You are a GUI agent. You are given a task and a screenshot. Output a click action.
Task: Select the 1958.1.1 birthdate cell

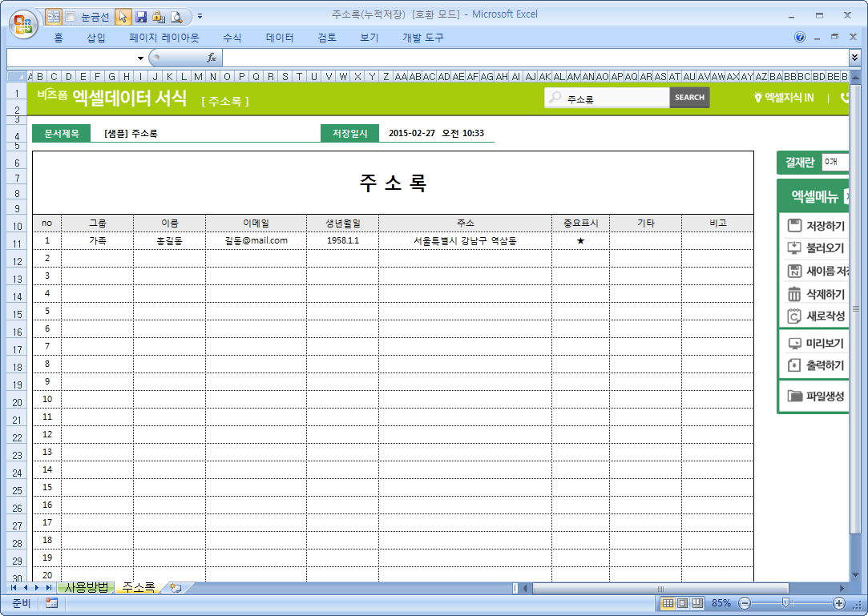pyautogui.click(x=343, y=241)
